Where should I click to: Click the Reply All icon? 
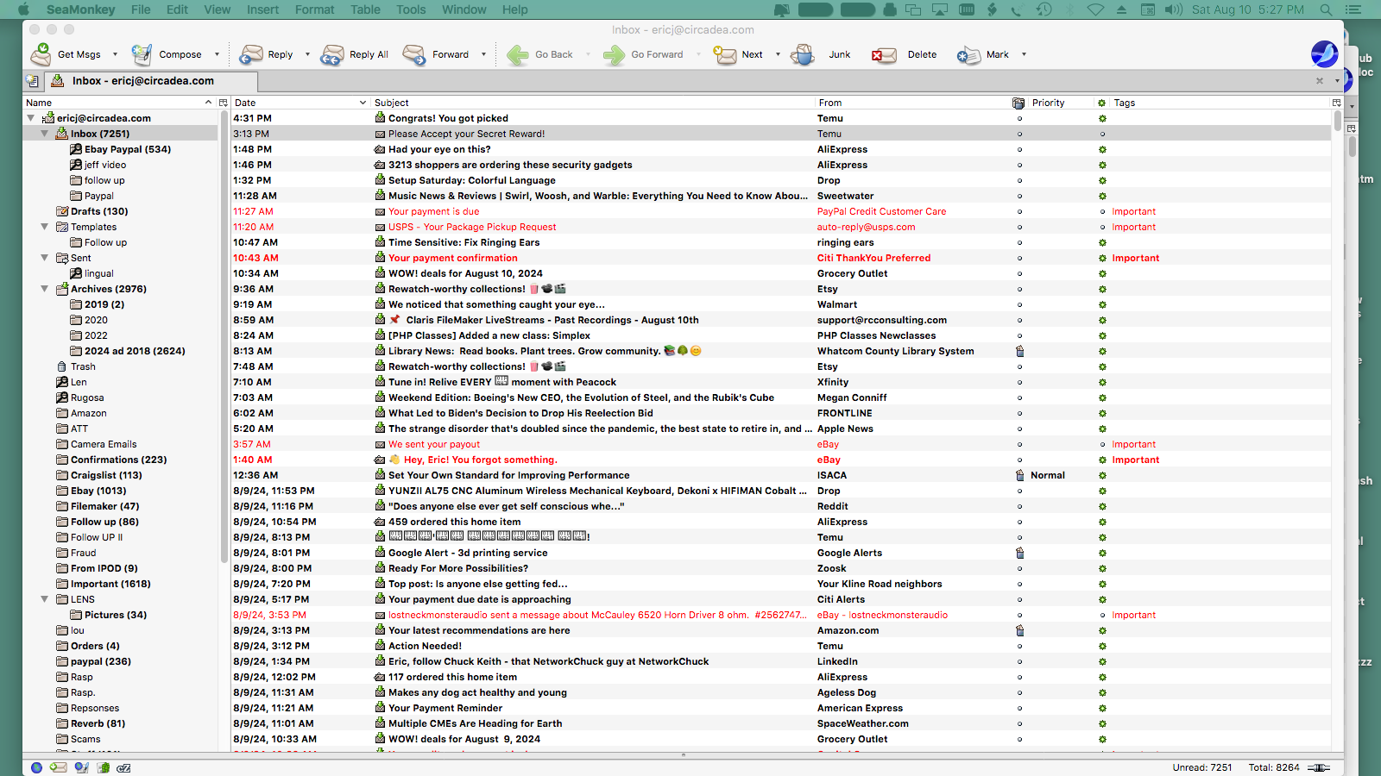point(332,54)
